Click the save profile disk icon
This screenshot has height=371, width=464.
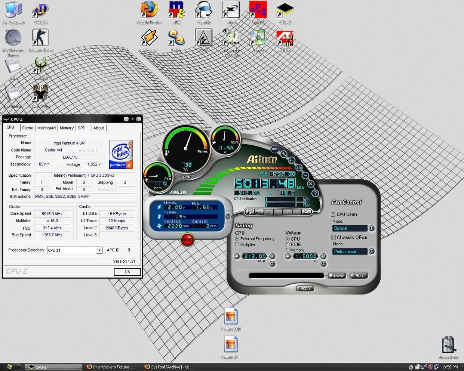[306, 212]
